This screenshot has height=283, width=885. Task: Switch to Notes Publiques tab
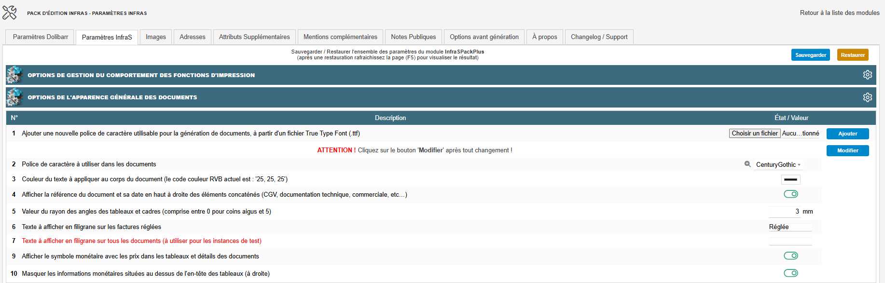413,37
